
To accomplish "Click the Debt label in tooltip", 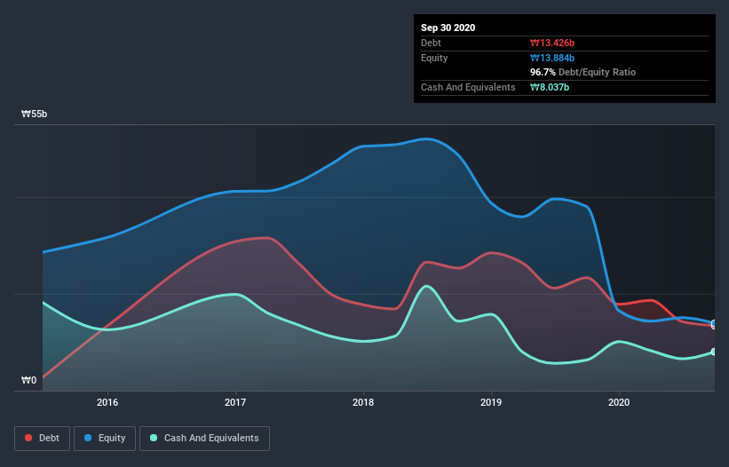I will [x=431, y=44].
